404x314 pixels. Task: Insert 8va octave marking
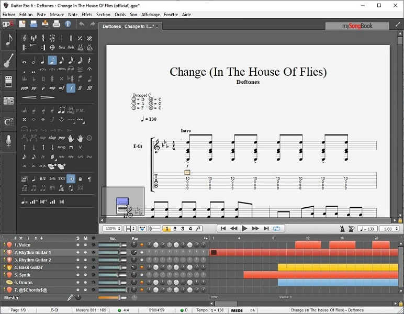point(62,48)
